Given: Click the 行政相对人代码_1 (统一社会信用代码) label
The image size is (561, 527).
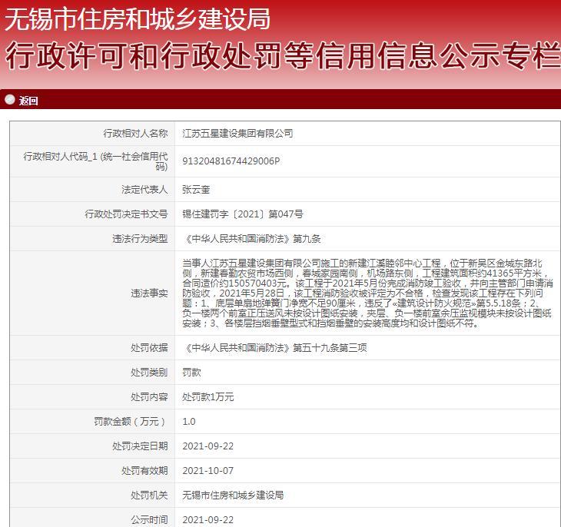Looking at the screenshot, I should [95, 161].
